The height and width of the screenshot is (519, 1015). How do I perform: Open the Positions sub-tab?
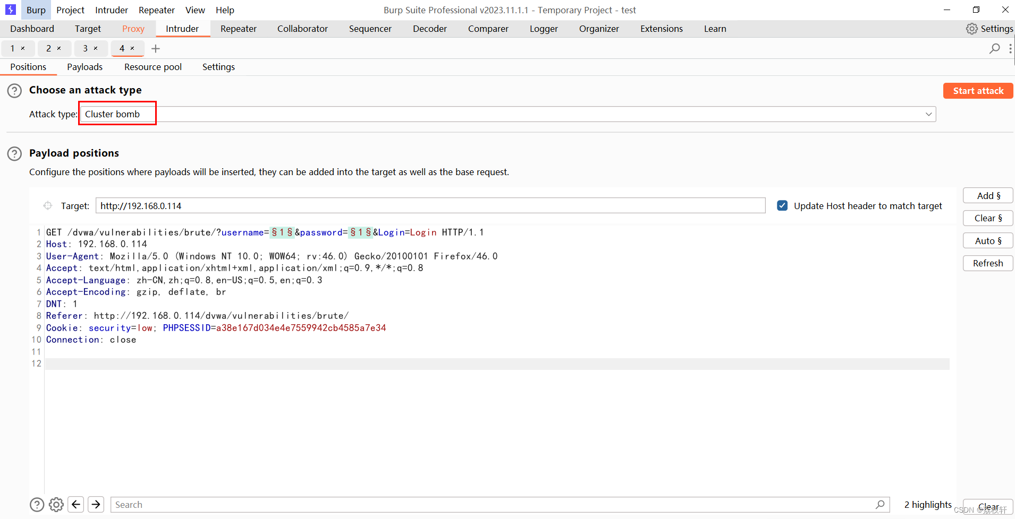[x=28, y=67]
